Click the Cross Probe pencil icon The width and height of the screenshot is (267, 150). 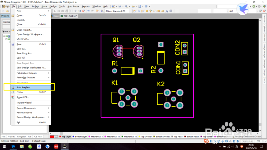(97, 11)
